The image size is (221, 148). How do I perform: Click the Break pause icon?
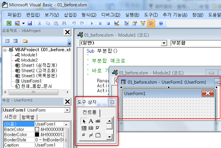coord(100,23)
